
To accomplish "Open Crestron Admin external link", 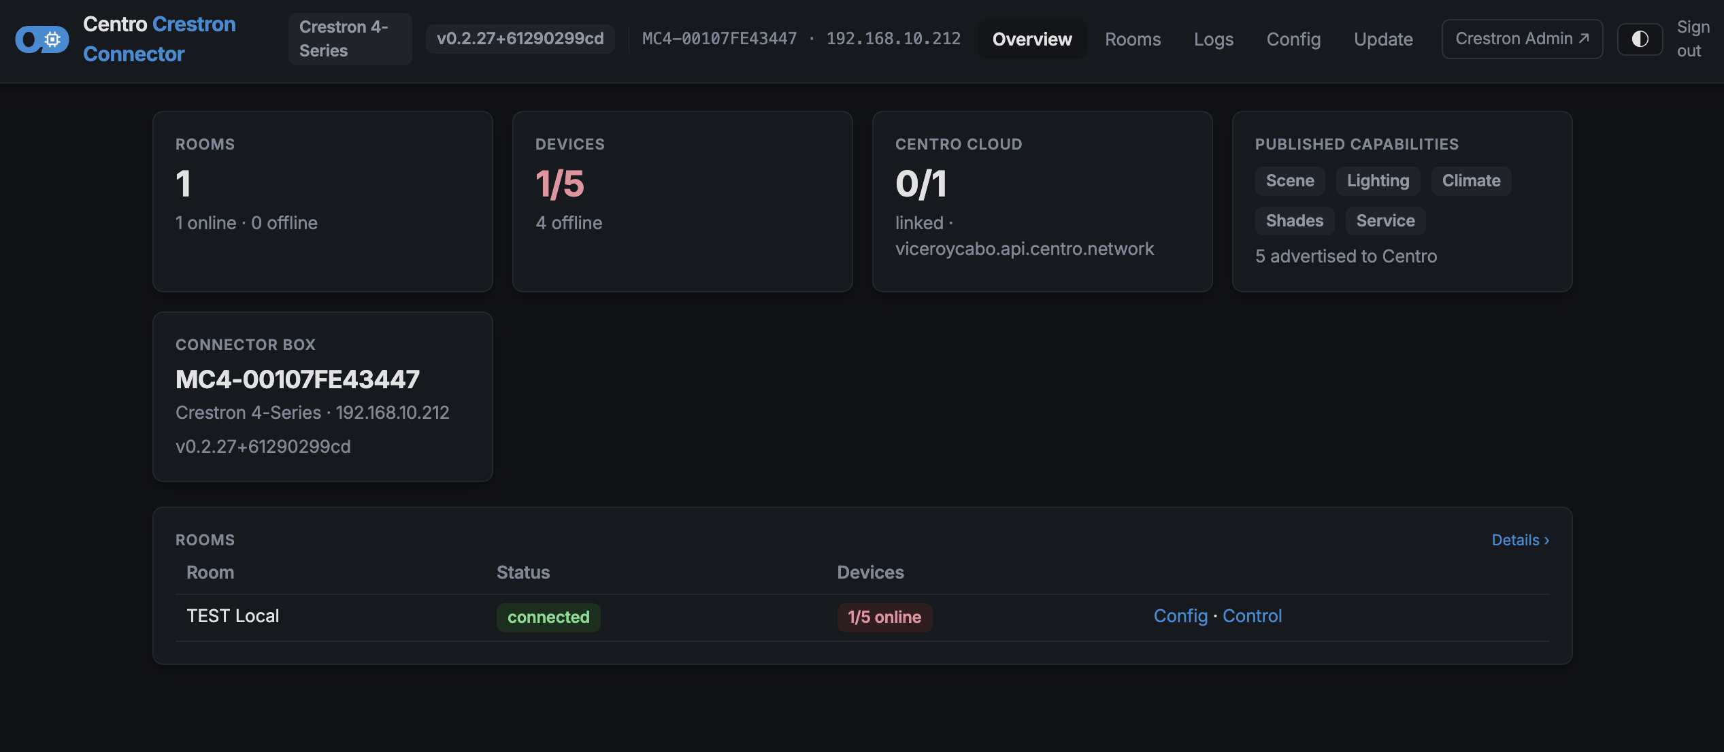I will coord(1522,39).
